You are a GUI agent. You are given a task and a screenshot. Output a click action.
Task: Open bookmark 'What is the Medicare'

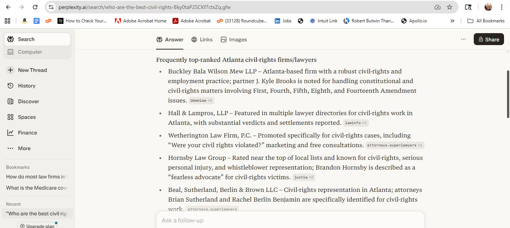pos(37,188)
